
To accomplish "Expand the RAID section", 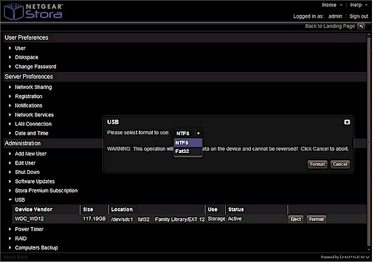I will pyautogui.click(x=21, y=239).
